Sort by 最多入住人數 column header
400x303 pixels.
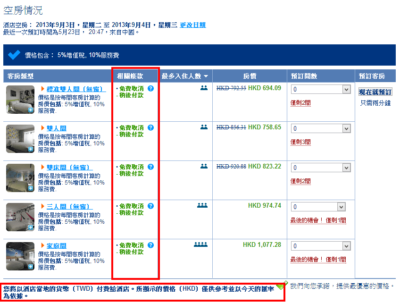tap(185, 76)
